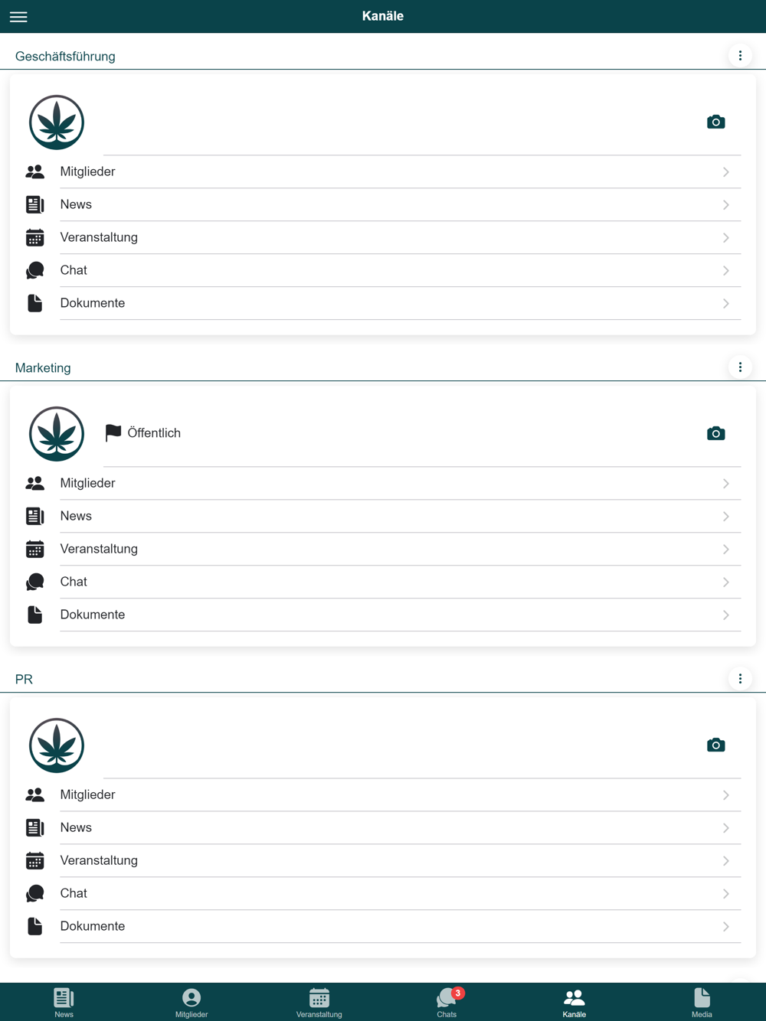Viewport: 766px width, 1021px height.
Task: Click the Öffentlich flag icon in Marketing
Action: tap(113, 433)
